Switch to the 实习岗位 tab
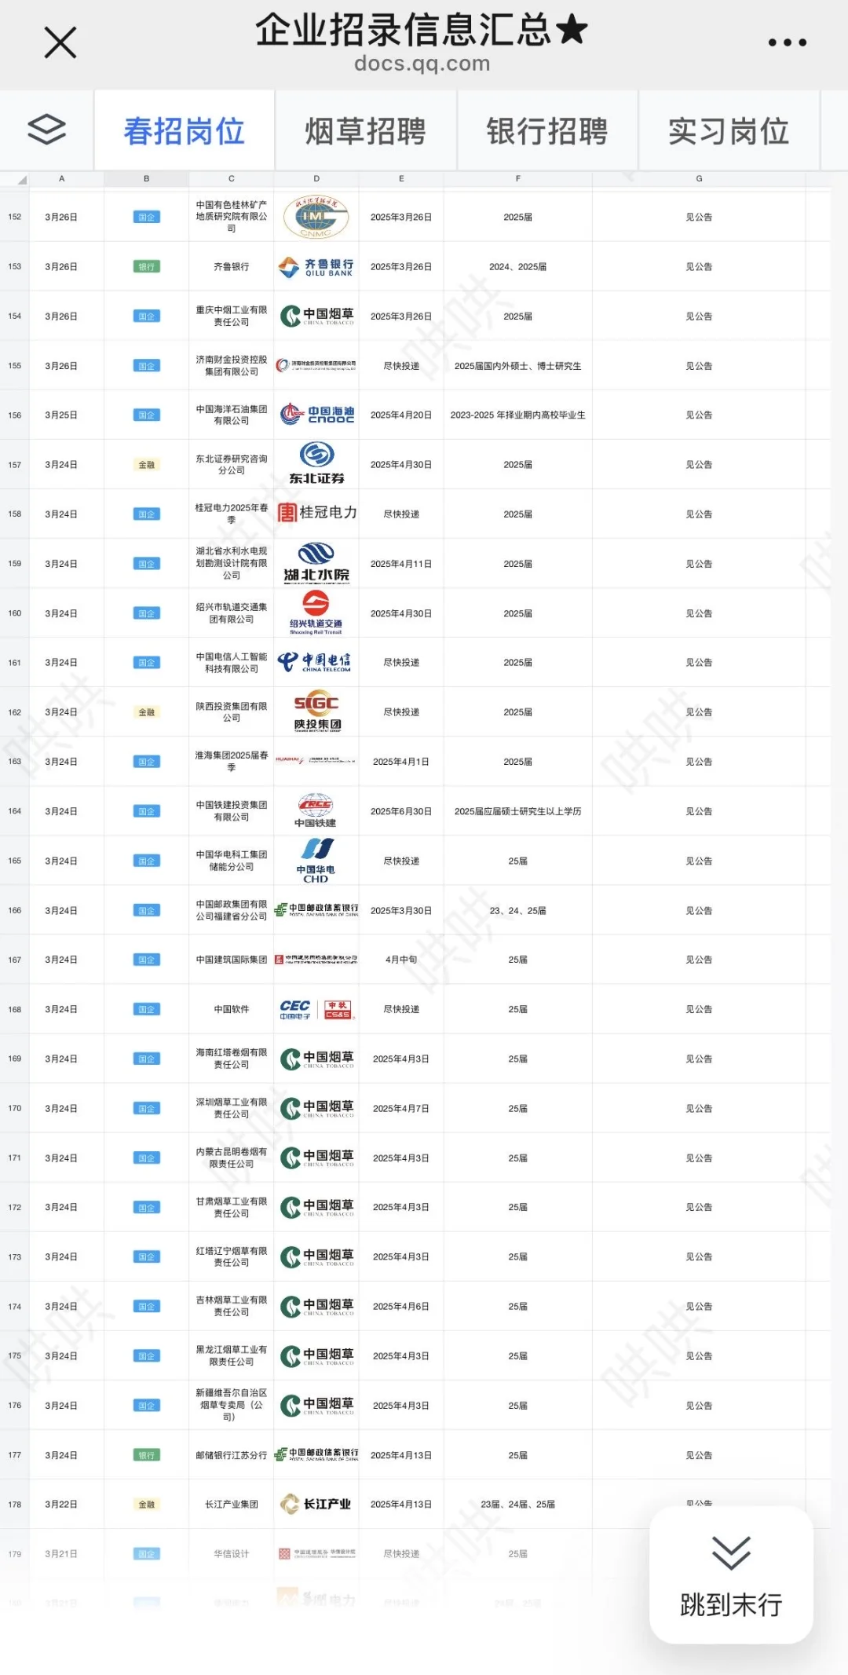Image resolution: width=848 pixels, height=1675 pixels. [729, 131]
